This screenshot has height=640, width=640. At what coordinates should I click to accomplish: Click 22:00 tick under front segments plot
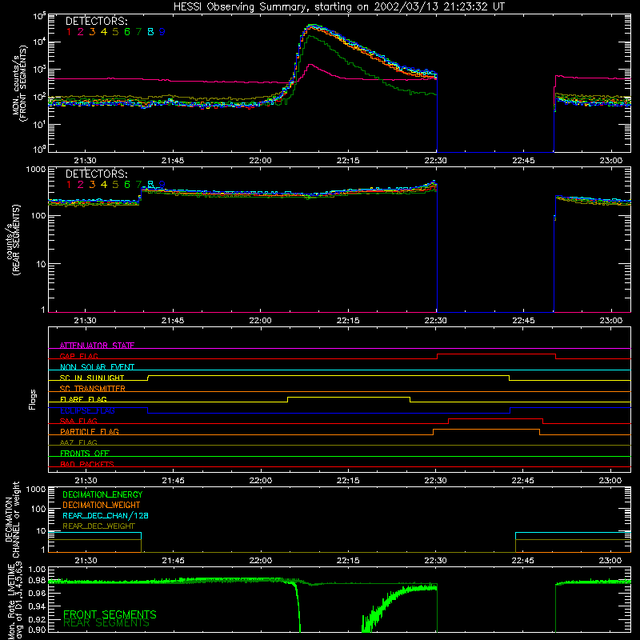point(260,161)
